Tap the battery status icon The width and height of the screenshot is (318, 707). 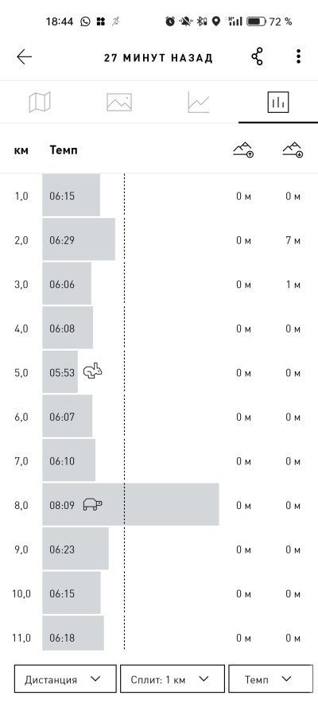tap(256, 21)
